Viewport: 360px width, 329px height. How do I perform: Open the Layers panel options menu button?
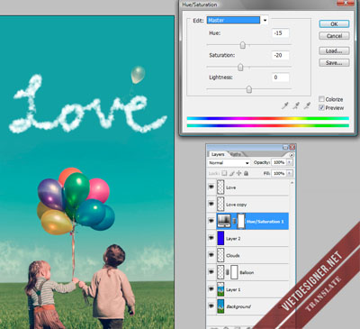pyautogui.click(x=292, y=155)
